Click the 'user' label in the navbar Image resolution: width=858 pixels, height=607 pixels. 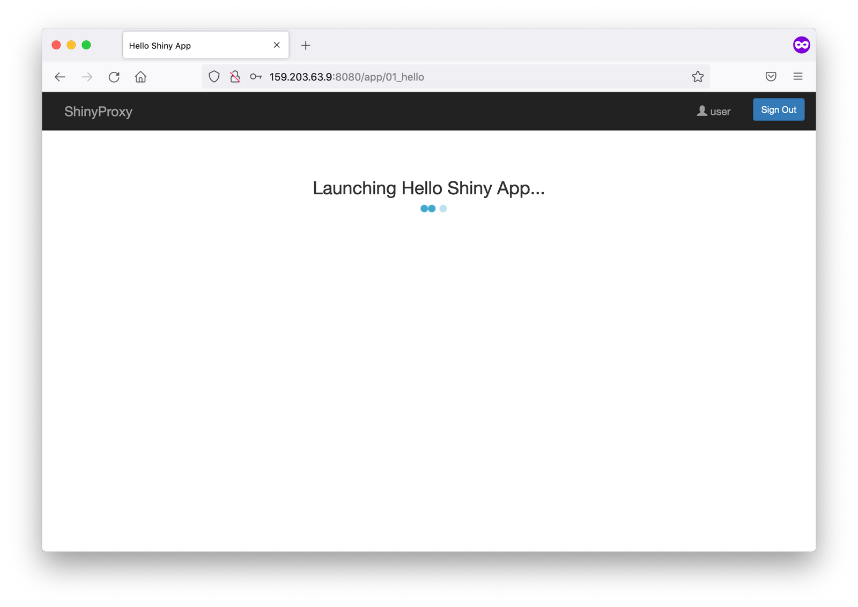click(720, 111)
